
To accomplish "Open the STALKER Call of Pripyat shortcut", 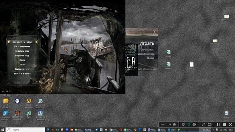I will [17, 115].
